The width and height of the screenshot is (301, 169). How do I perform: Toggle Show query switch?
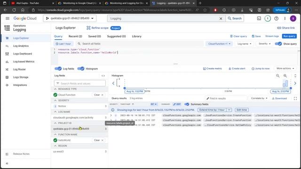pos(278,44)
